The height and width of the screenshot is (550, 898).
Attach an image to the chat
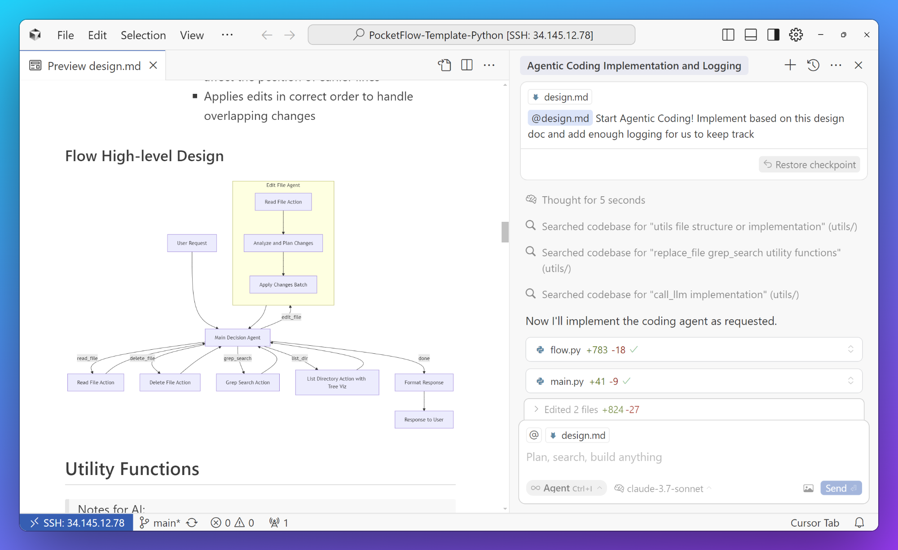point(808,488)
